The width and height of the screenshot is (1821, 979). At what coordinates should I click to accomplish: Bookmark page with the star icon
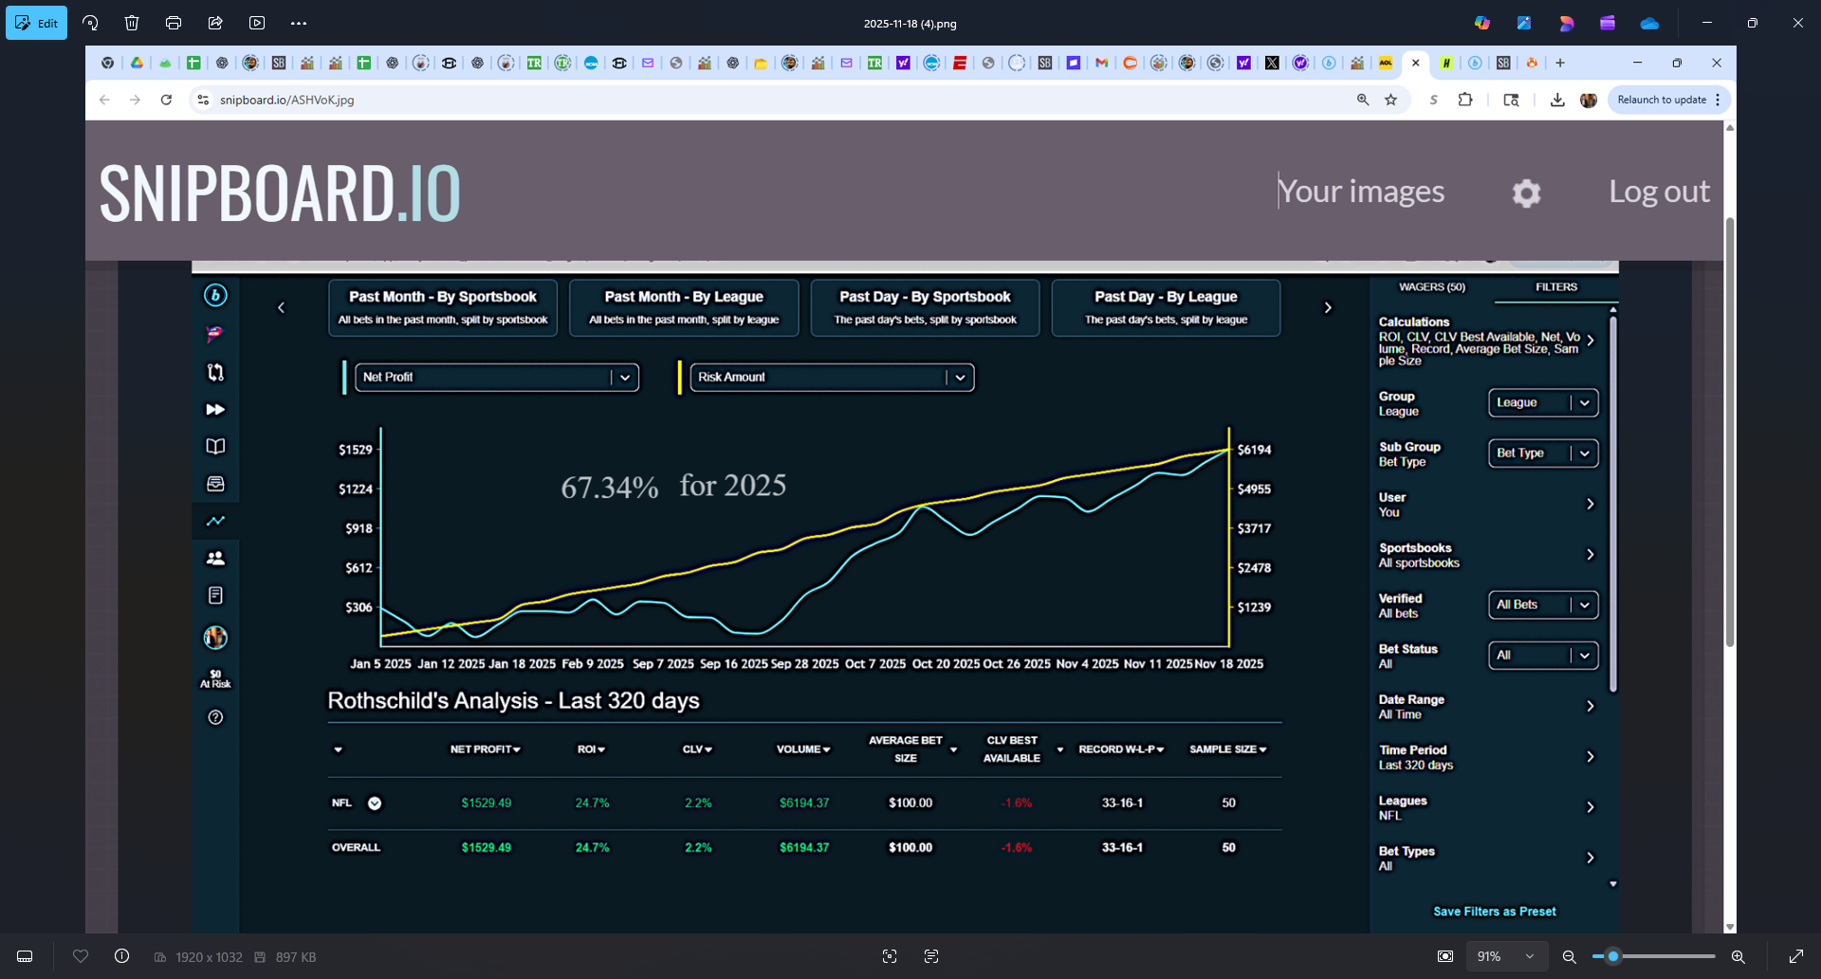[1390, 100]
